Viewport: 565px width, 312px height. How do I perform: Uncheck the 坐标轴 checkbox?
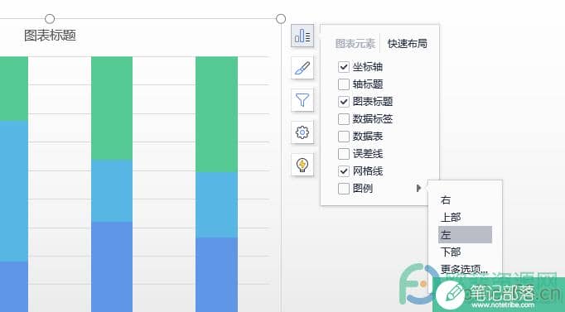point(344,66)
